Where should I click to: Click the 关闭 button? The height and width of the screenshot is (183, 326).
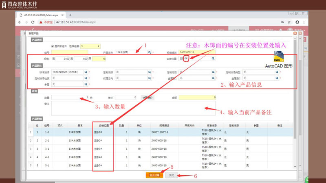click(172, 175)
